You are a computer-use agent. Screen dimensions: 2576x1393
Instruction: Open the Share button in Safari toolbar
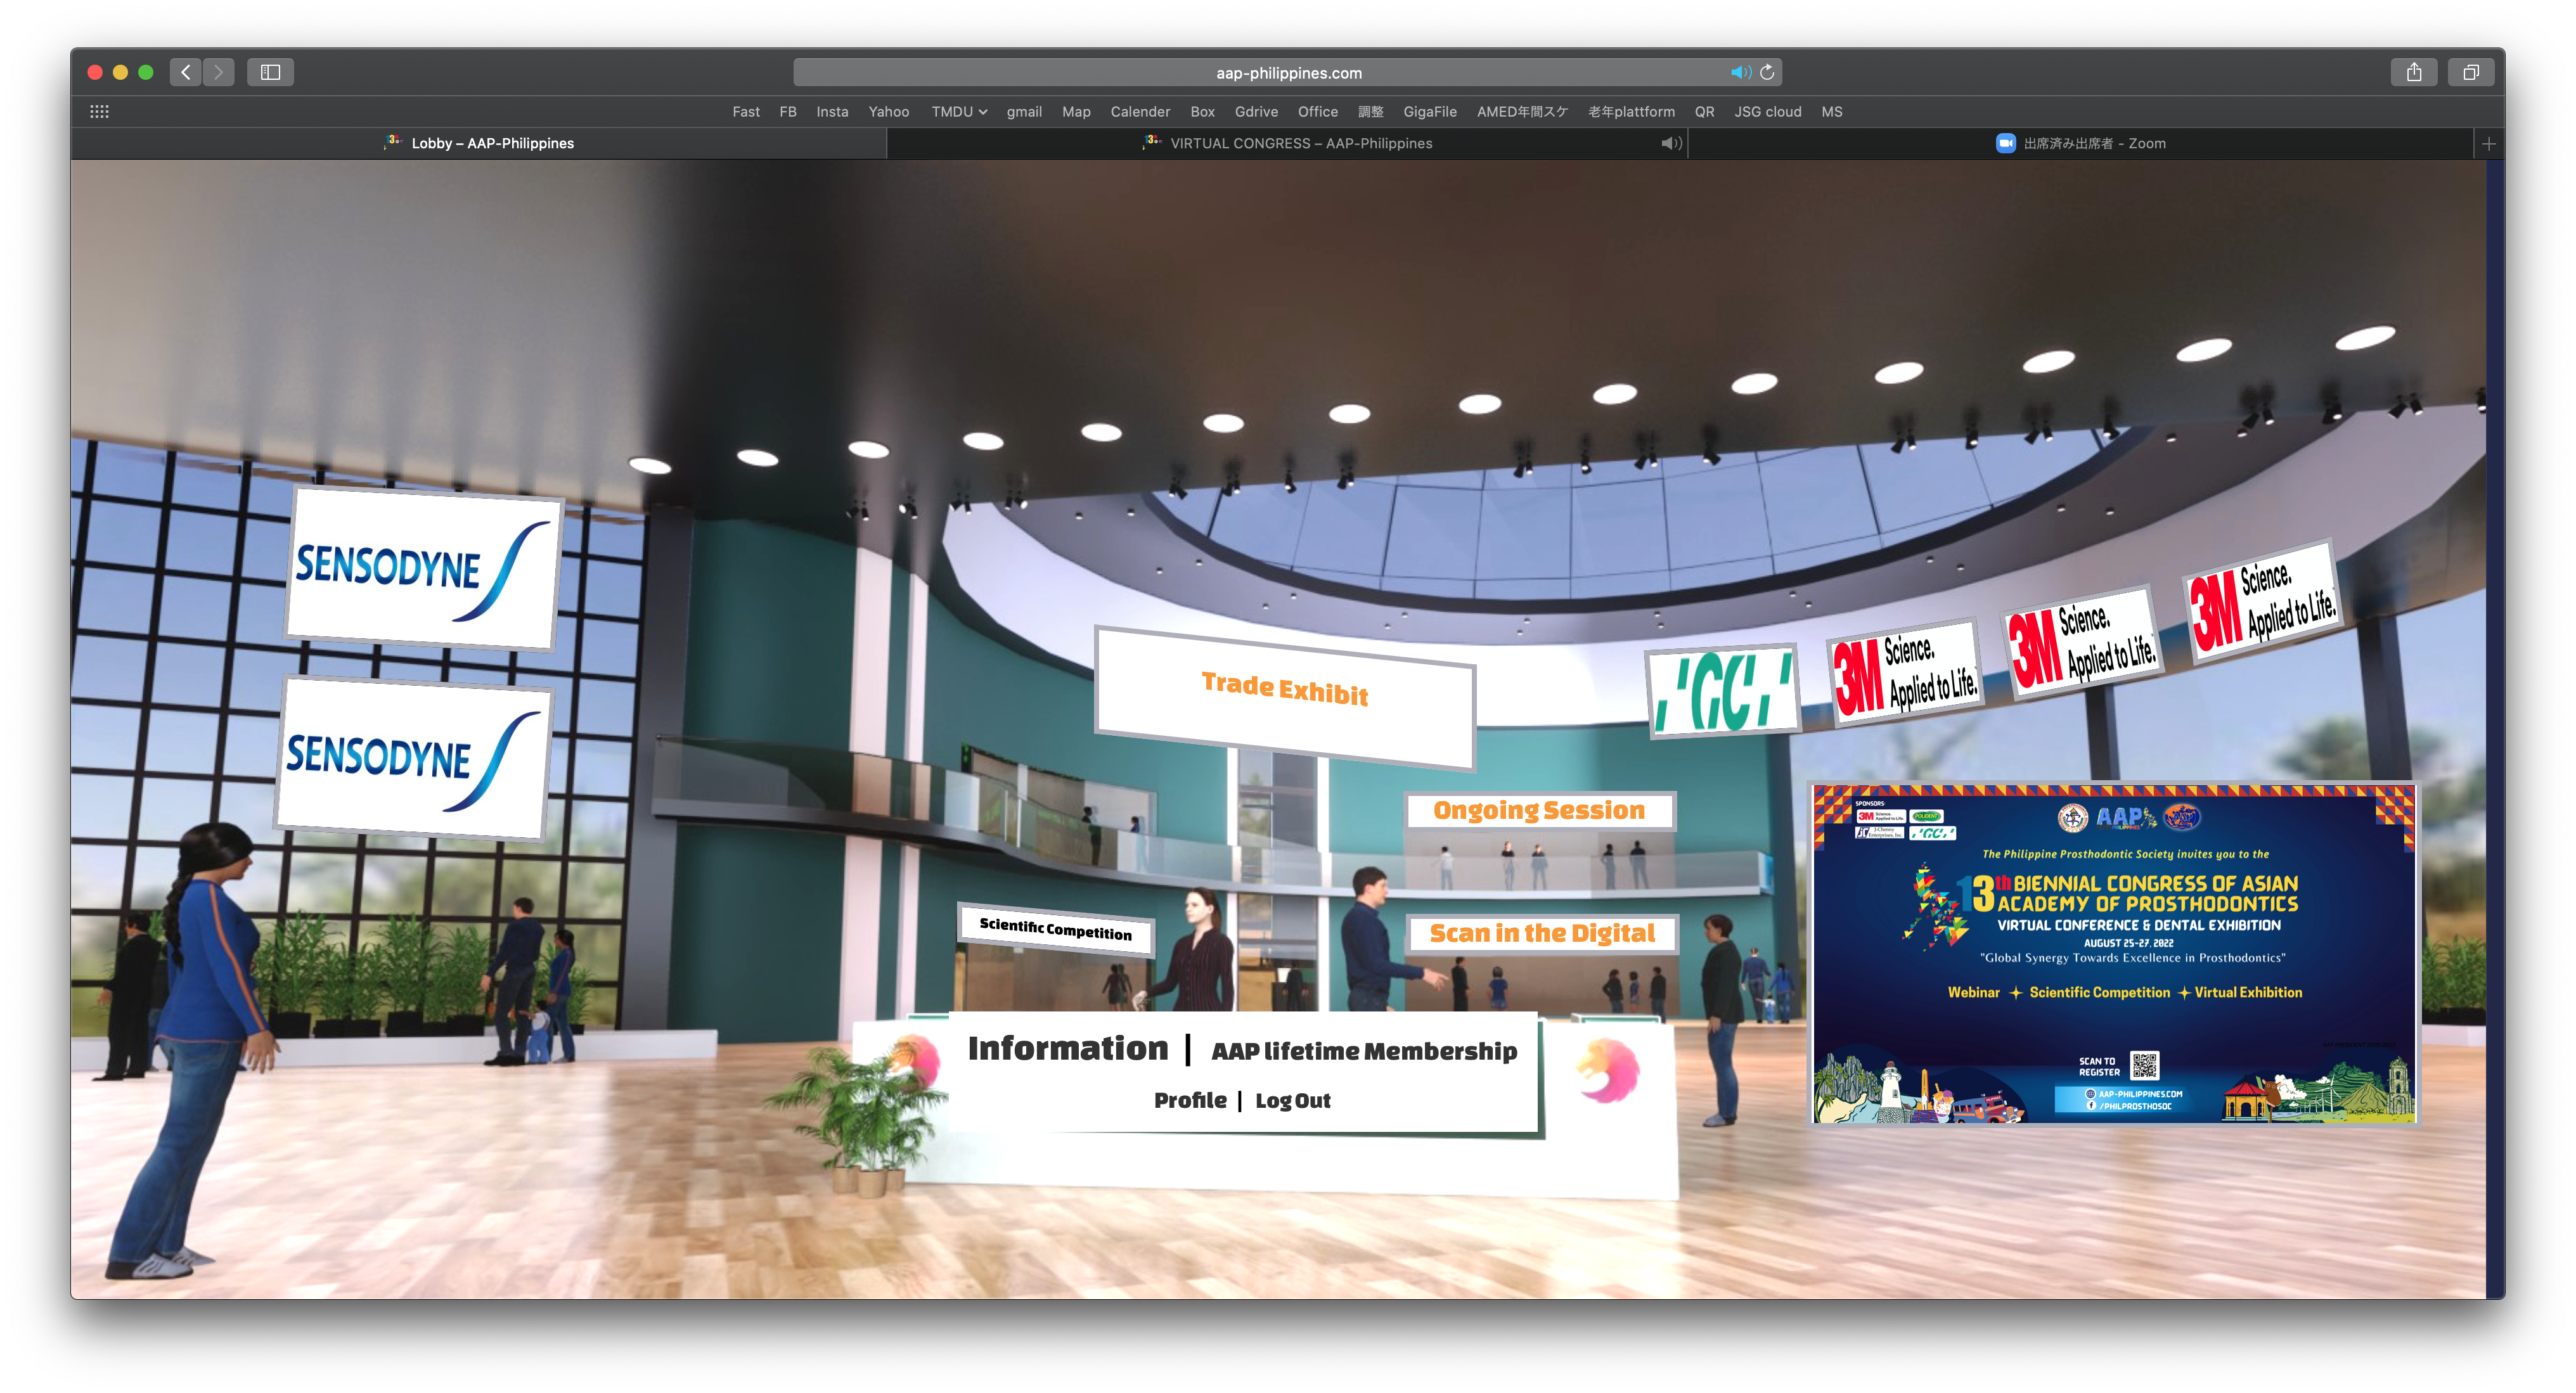[x=2414, y=72]
